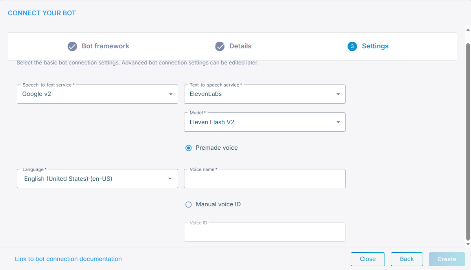Screen dimensions: 471x270
Task: Focus the Voice name input field
Action: point(264,180)
